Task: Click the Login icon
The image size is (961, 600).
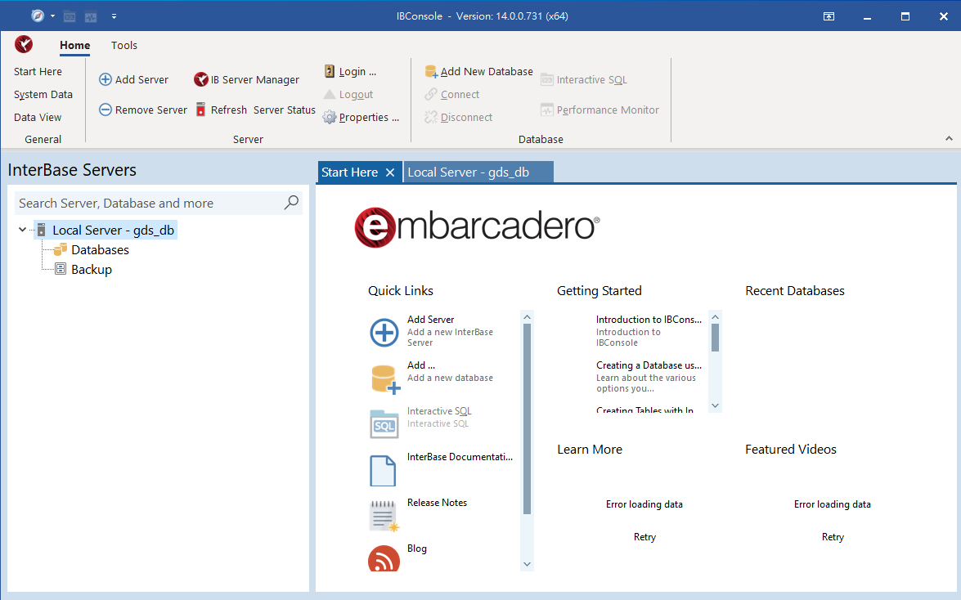Action: pos(329,71)
